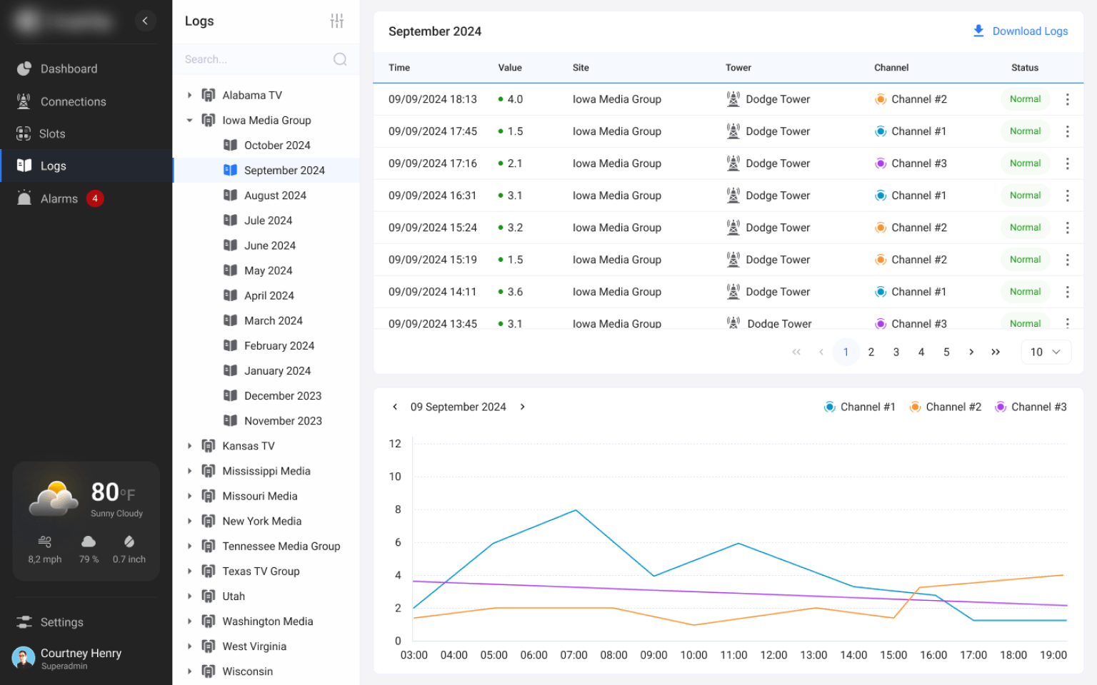Open row menu for 09/09/2024 15:24 log
Screen dimensions: 1097x685
click(1067, 228)
